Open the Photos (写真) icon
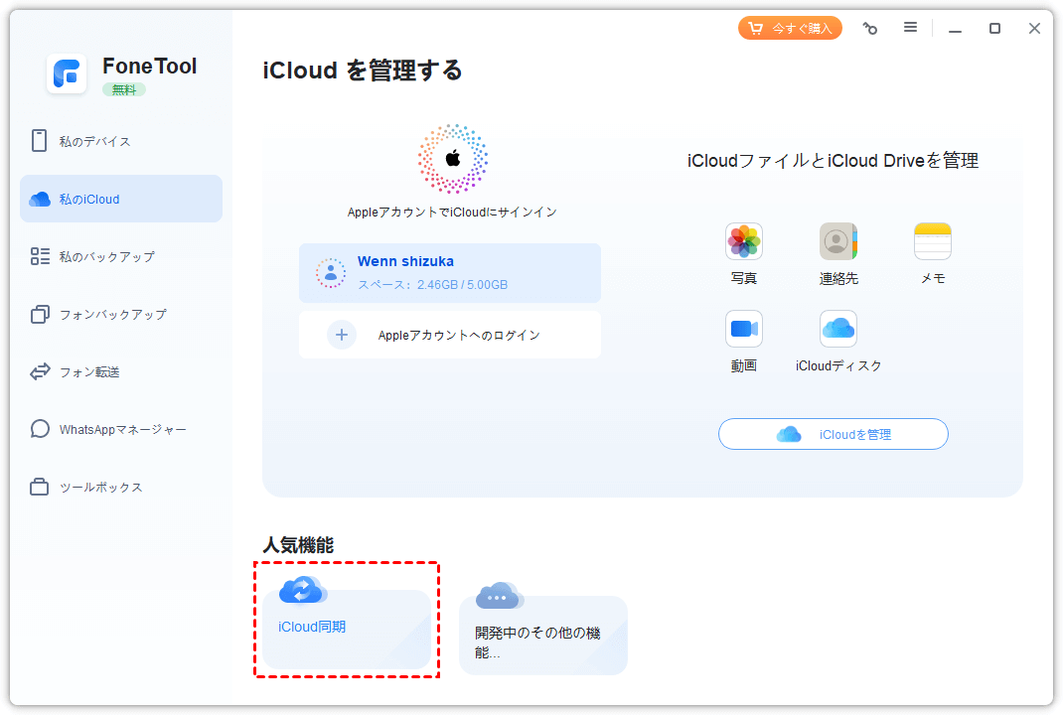 click(743, 241)
